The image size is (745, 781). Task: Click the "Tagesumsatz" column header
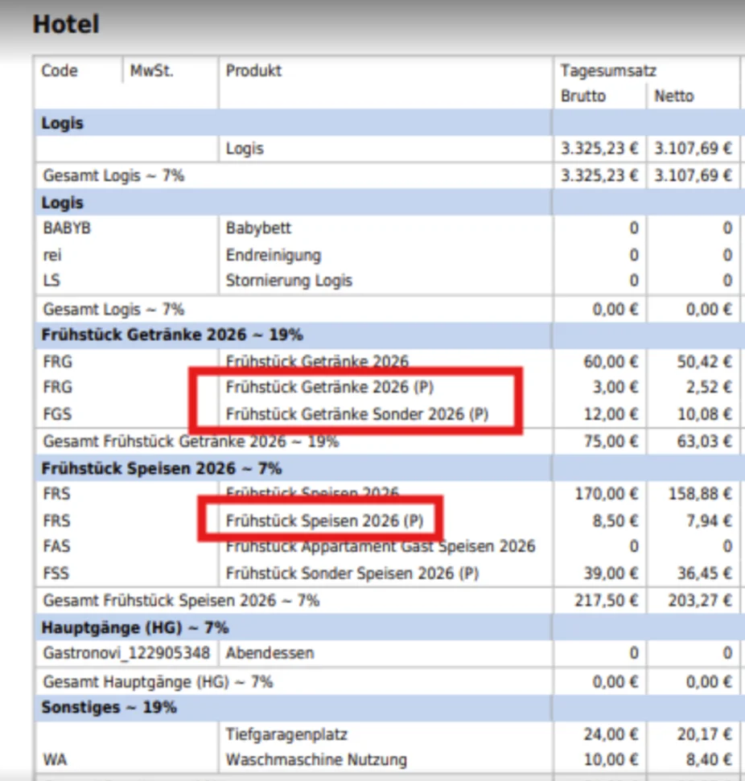tap(608, 71)
